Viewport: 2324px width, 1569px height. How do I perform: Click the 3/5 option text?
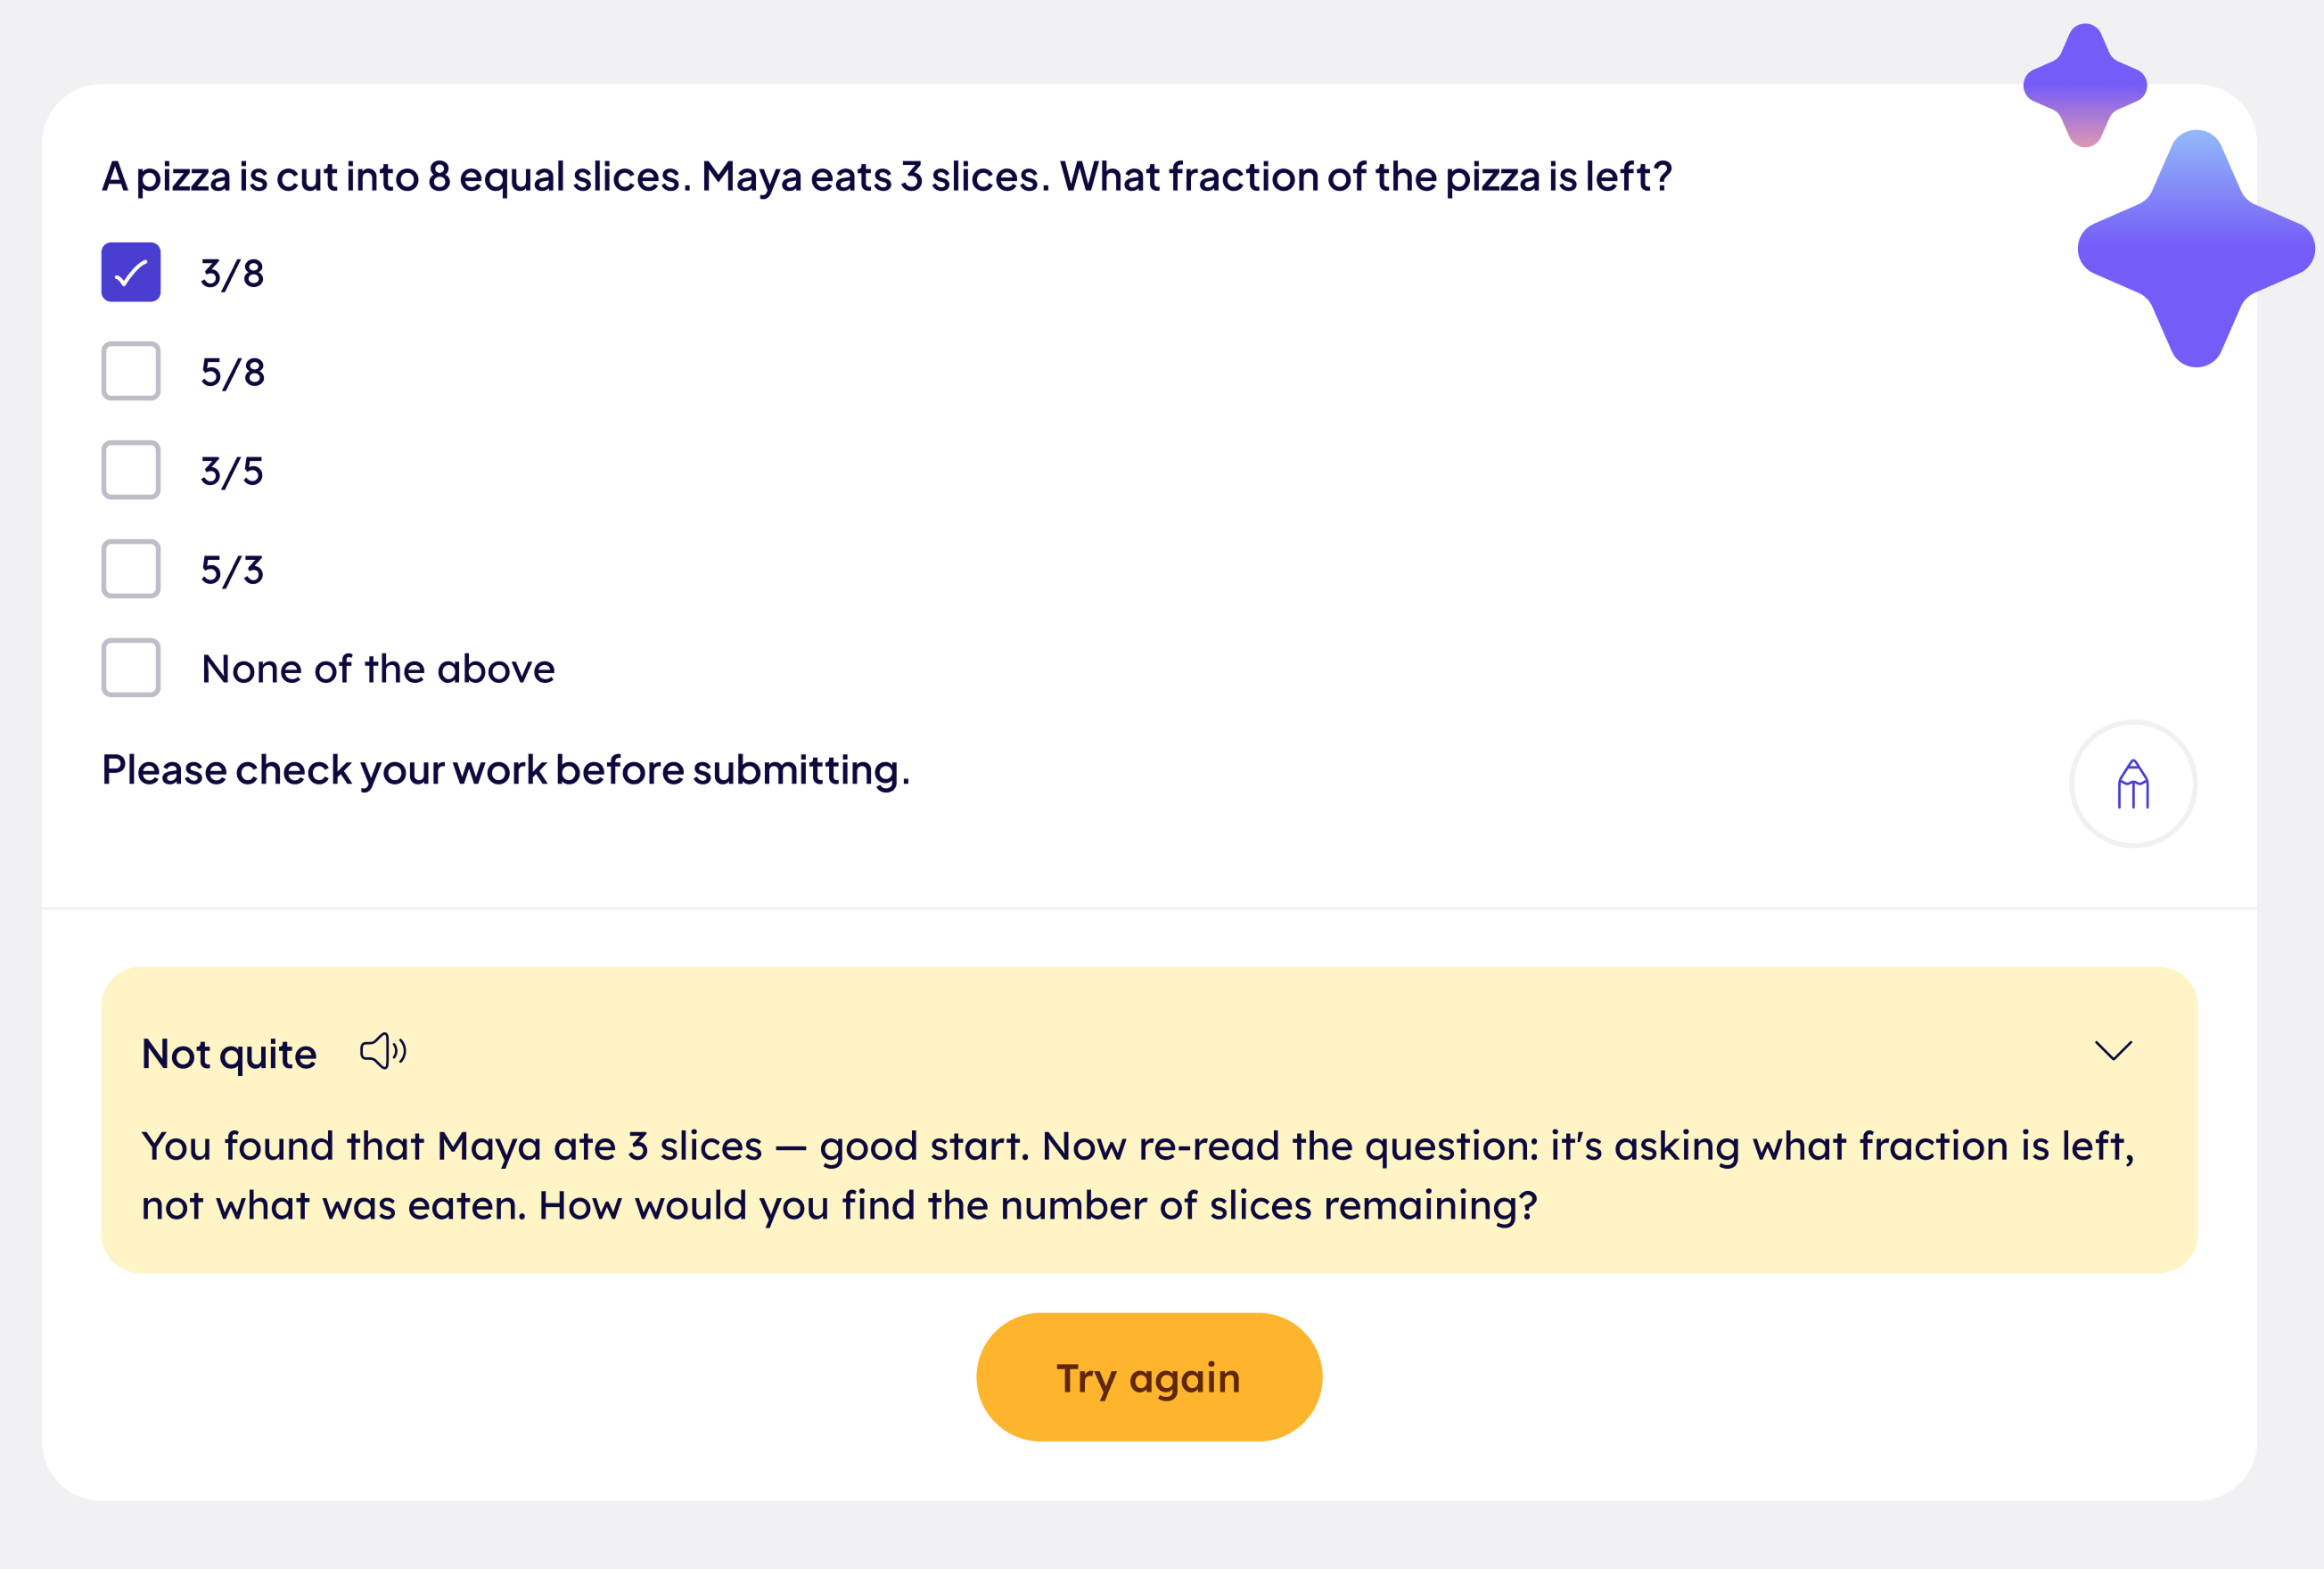click(232, 471)
